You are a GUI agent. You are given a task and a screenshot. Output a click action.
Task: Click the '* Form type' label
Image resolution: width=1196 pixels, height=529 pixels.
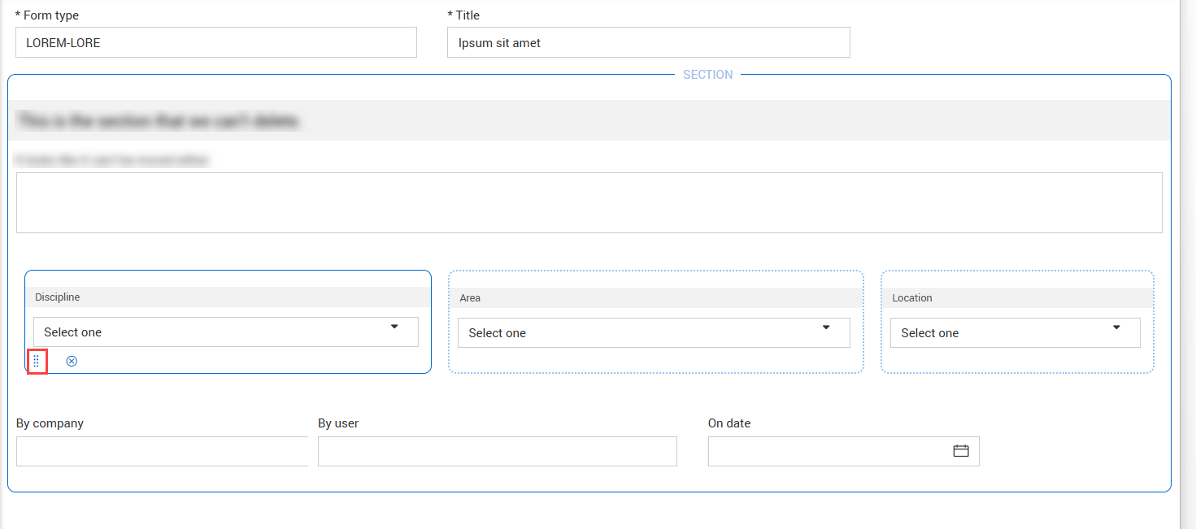point(47,15)
